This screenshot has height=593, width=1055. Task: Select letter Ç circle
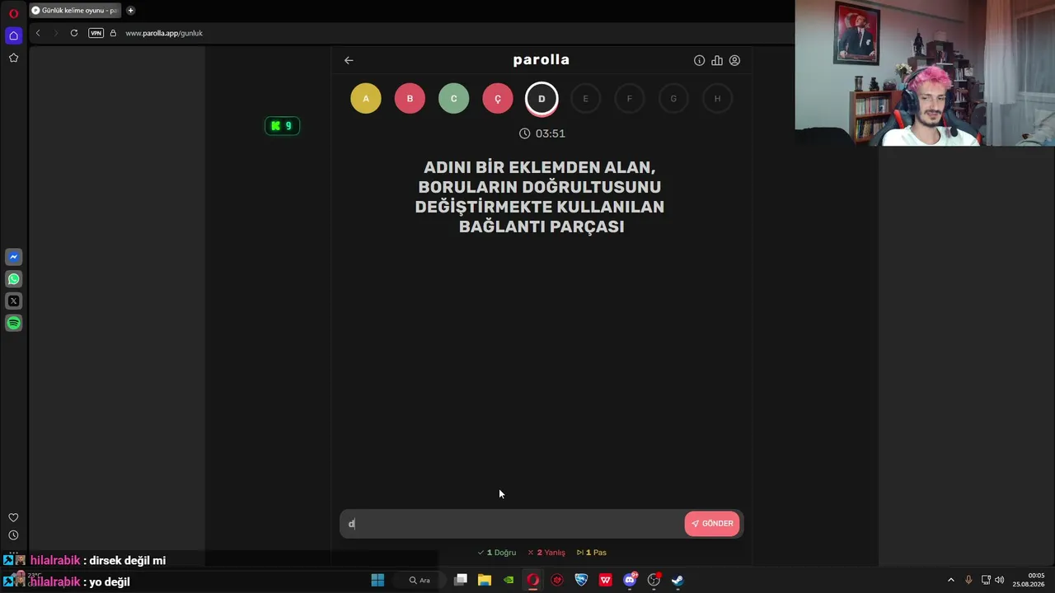tap(498, 99)
